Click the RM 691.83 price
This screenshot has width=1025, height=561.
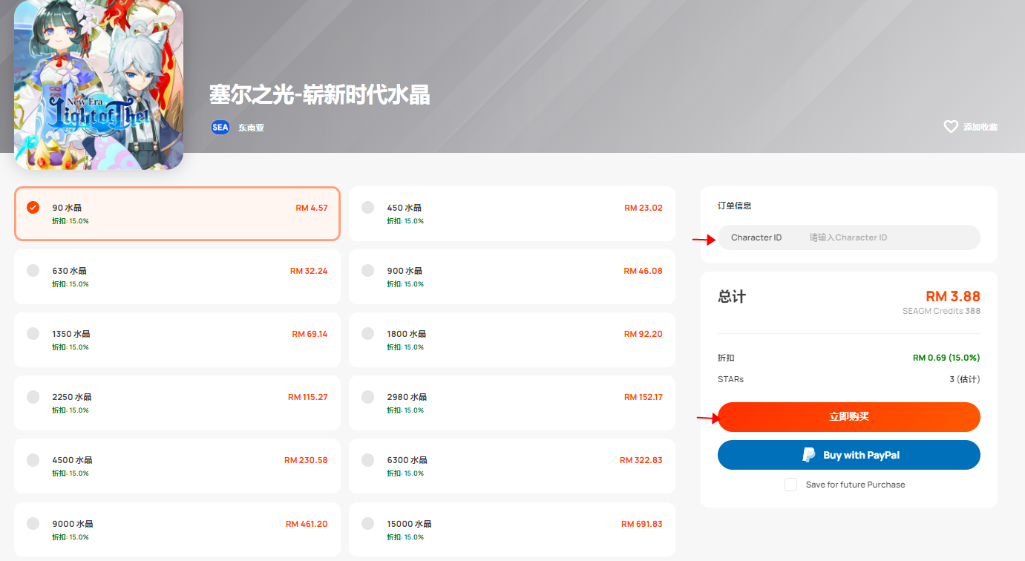coord(641,524)
